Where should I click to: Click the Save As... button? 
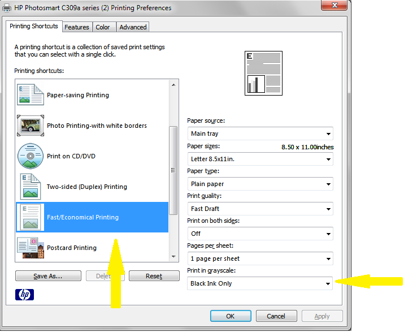click(x=48, y=276)
